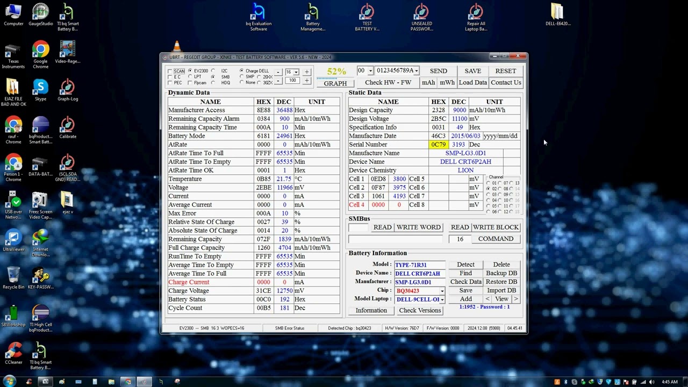Launch Skype desktop icon

tap(40, 90)
